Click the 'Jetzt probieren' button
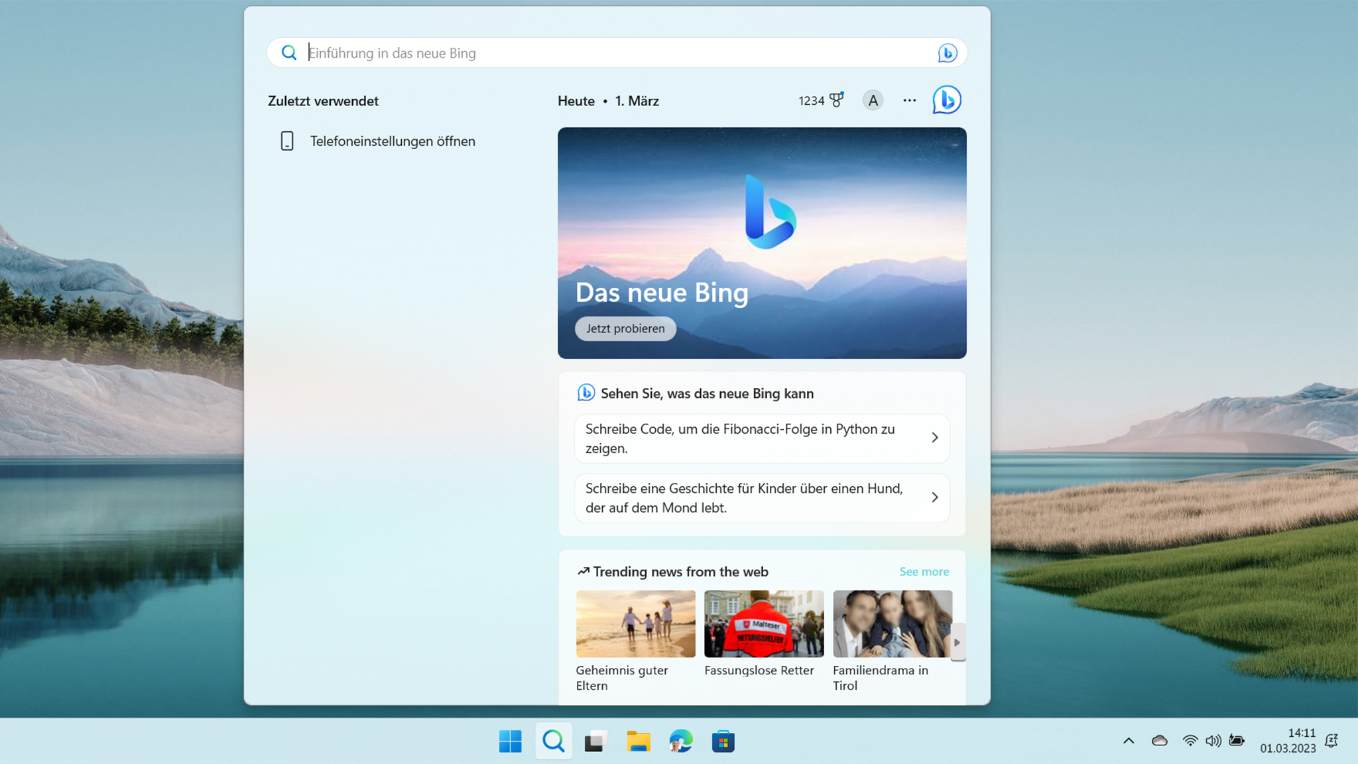This screenshot has width=1358, height=764. click(x=625, y=328)
